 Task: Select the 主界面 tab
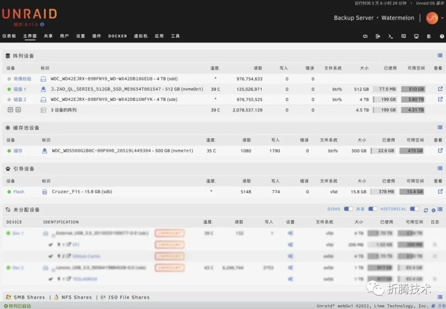click(30, 36)
